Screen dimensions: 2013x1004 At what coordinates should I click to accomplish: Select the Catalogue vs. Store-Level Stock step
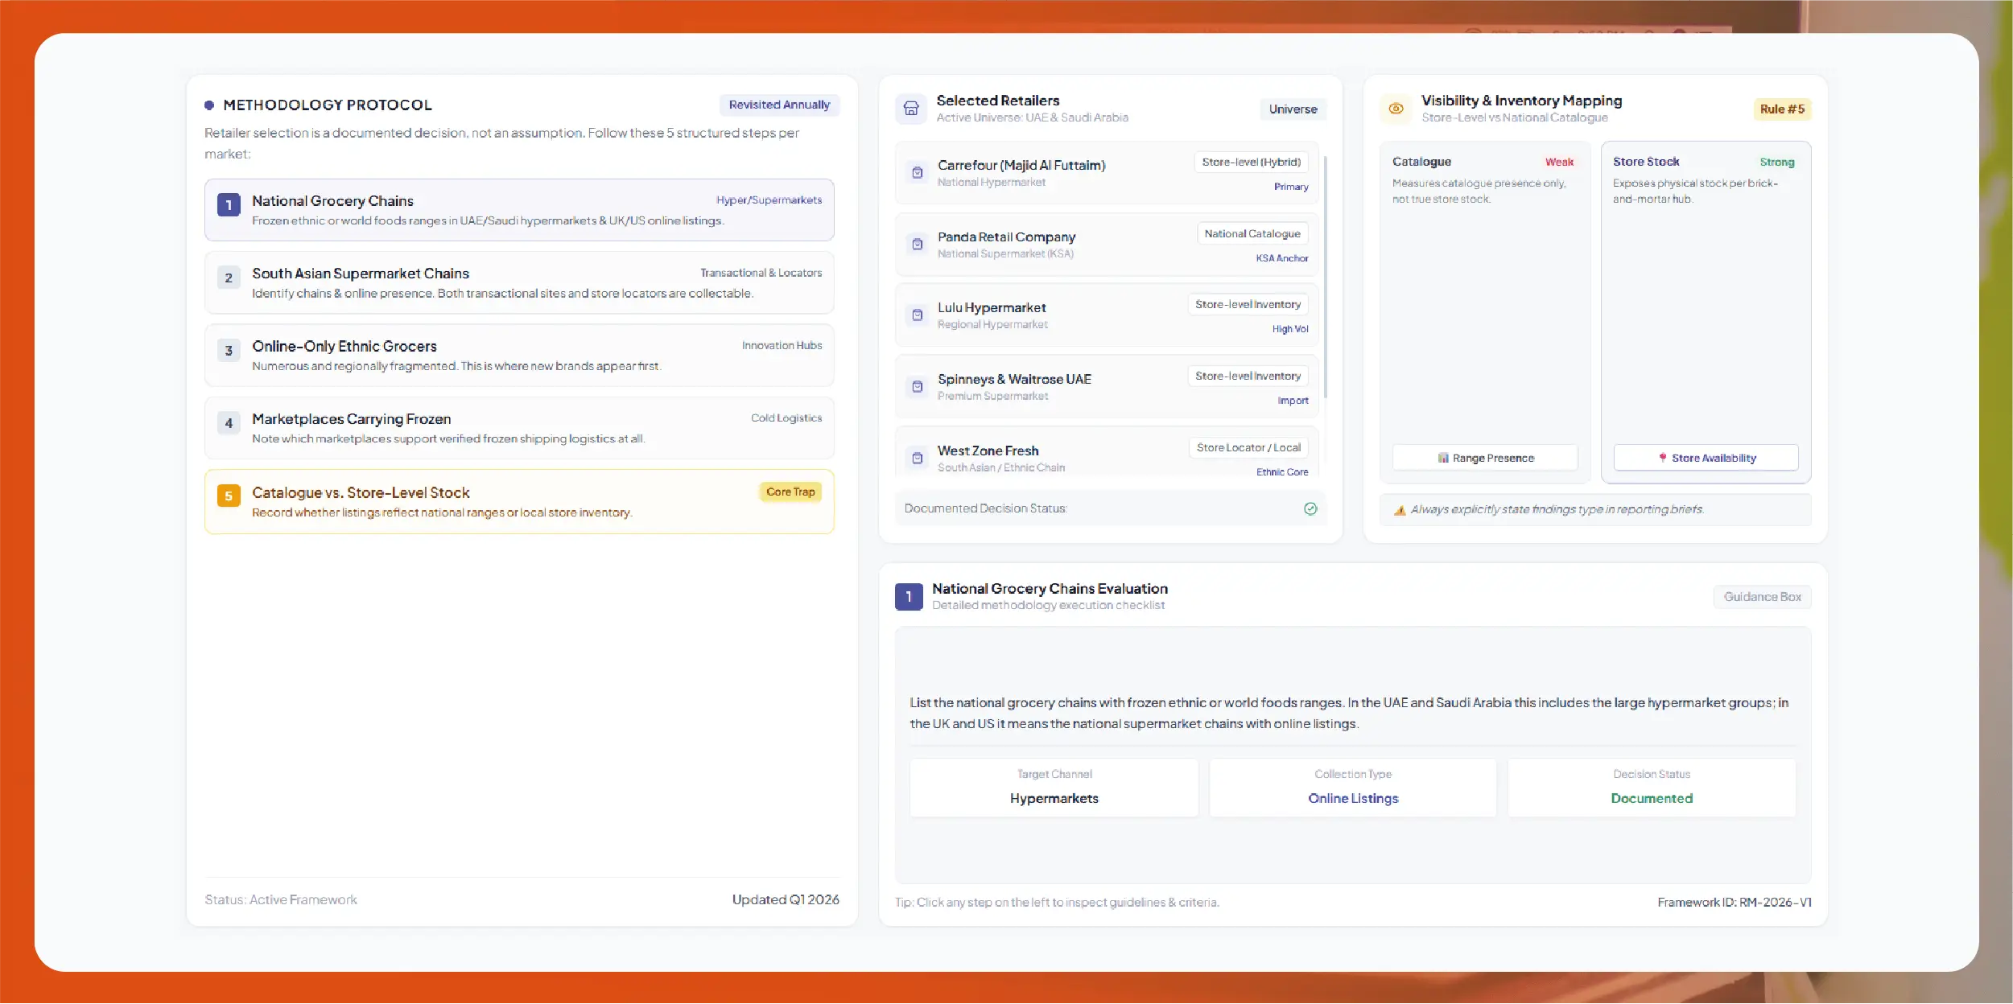point(519,502)
